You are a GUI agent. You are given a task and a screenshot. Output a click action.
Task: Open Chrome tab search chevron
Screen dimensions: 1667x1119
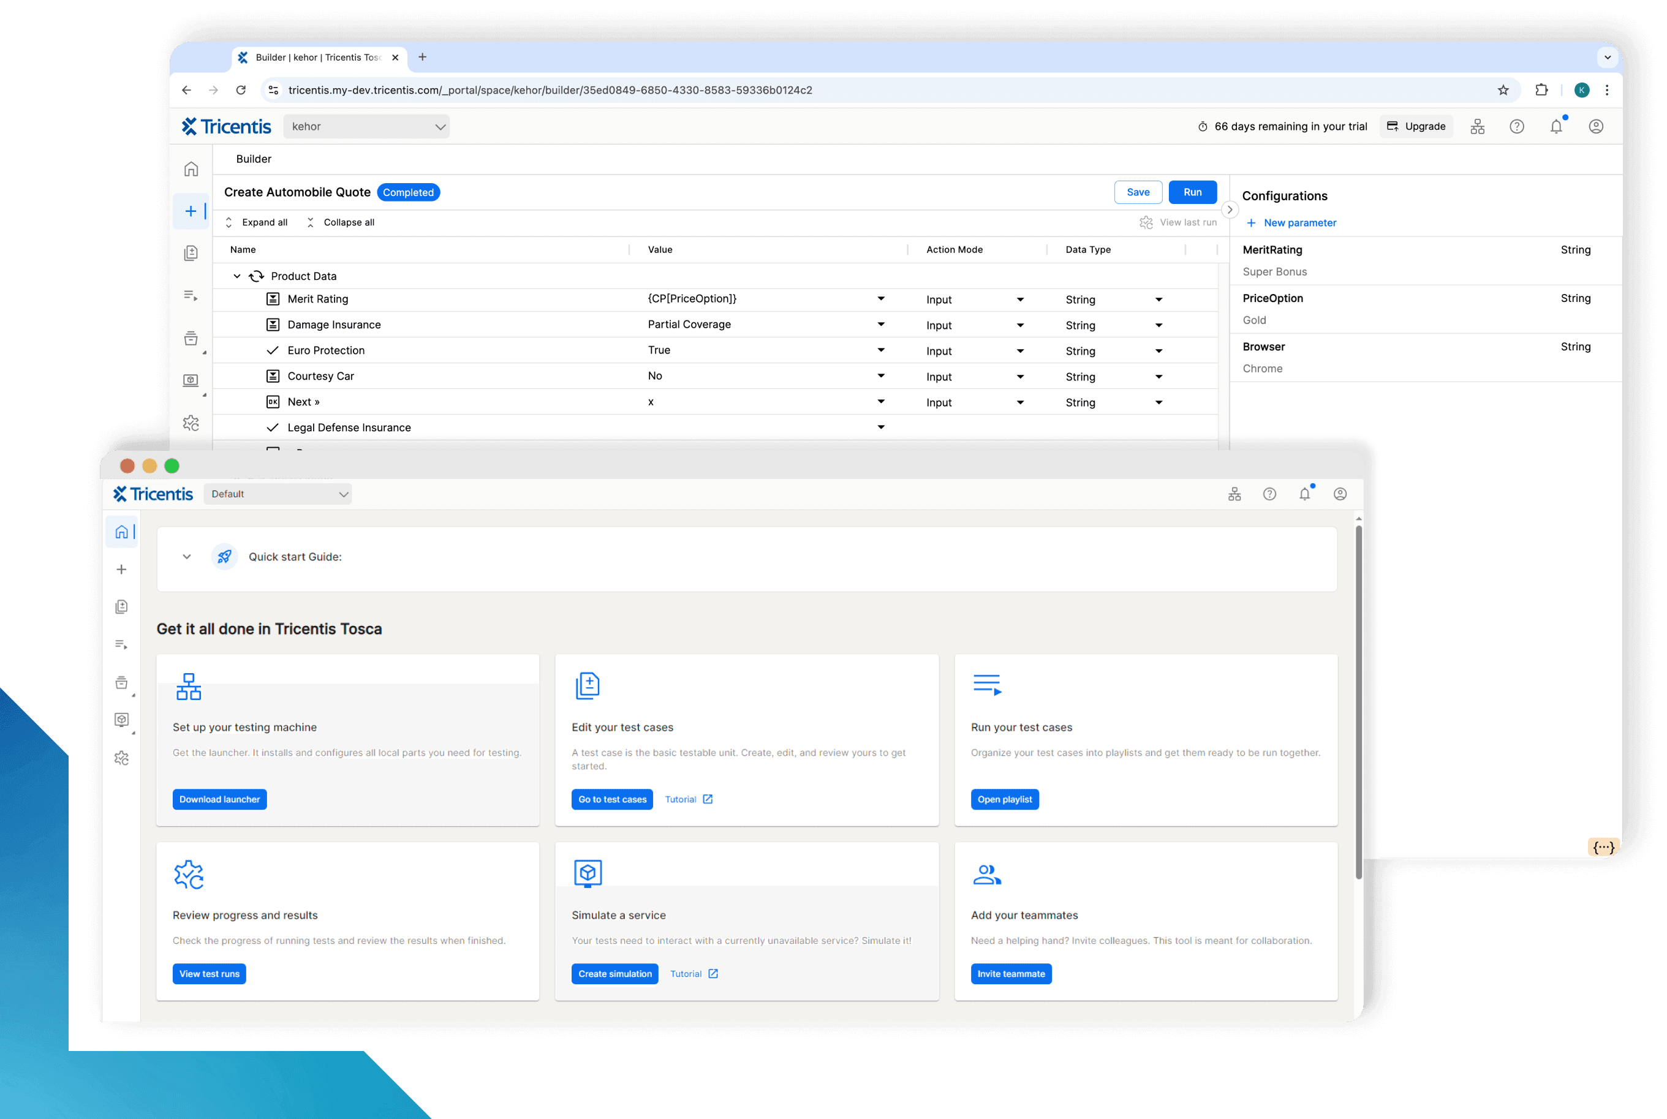(1607, 57)
